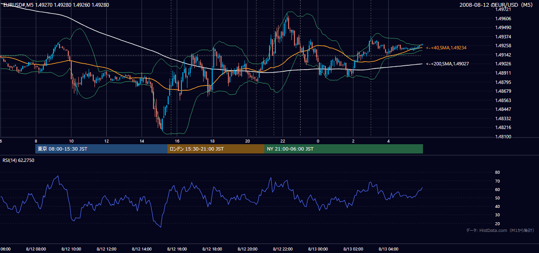Screen dimensions: 539x253
Task: Click RSI axis level 20
Action: tap(497, 223)
